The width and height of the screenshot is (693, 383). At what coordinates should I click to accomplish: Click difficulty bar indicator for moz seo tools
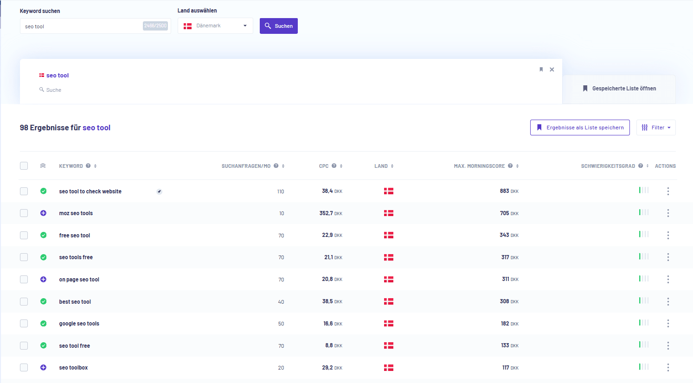644,212
